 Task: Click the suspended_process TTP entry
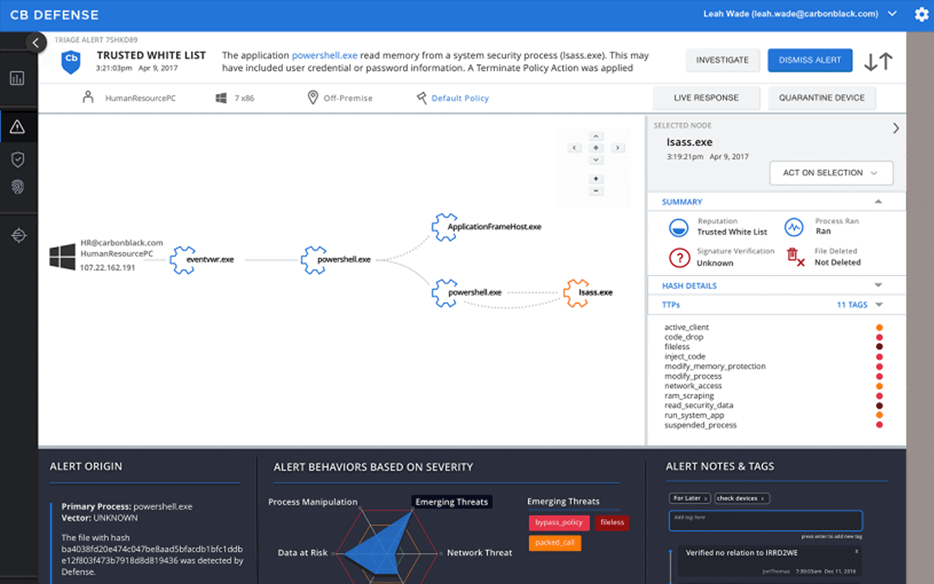[x=700, y=425]
